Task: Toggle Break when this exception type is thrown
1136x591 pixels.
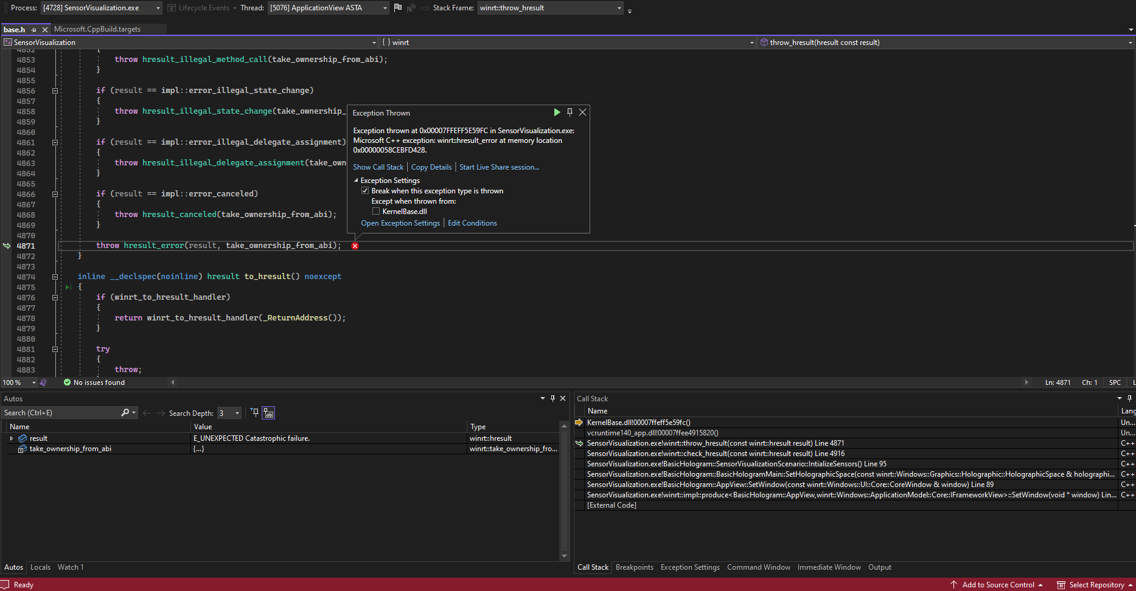Action: pyautogui.click(x=365, y=191)
